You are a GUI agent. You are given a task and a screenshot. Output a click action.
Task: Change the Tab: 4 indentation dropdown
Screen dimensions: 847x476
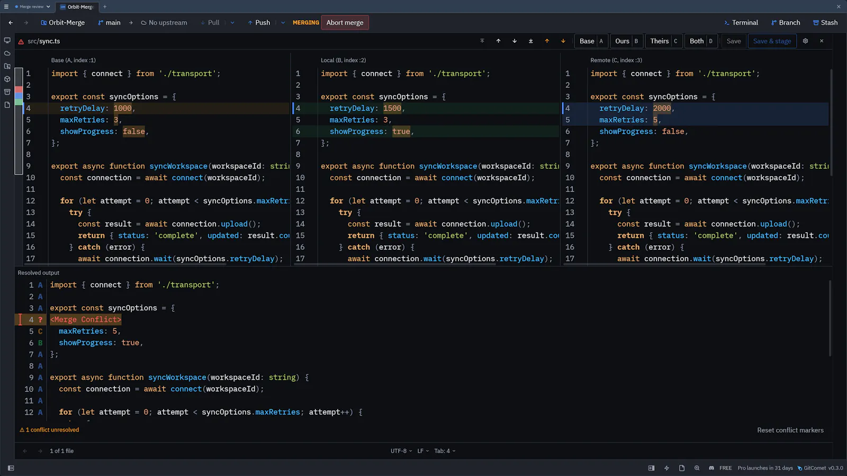[445, 451]
